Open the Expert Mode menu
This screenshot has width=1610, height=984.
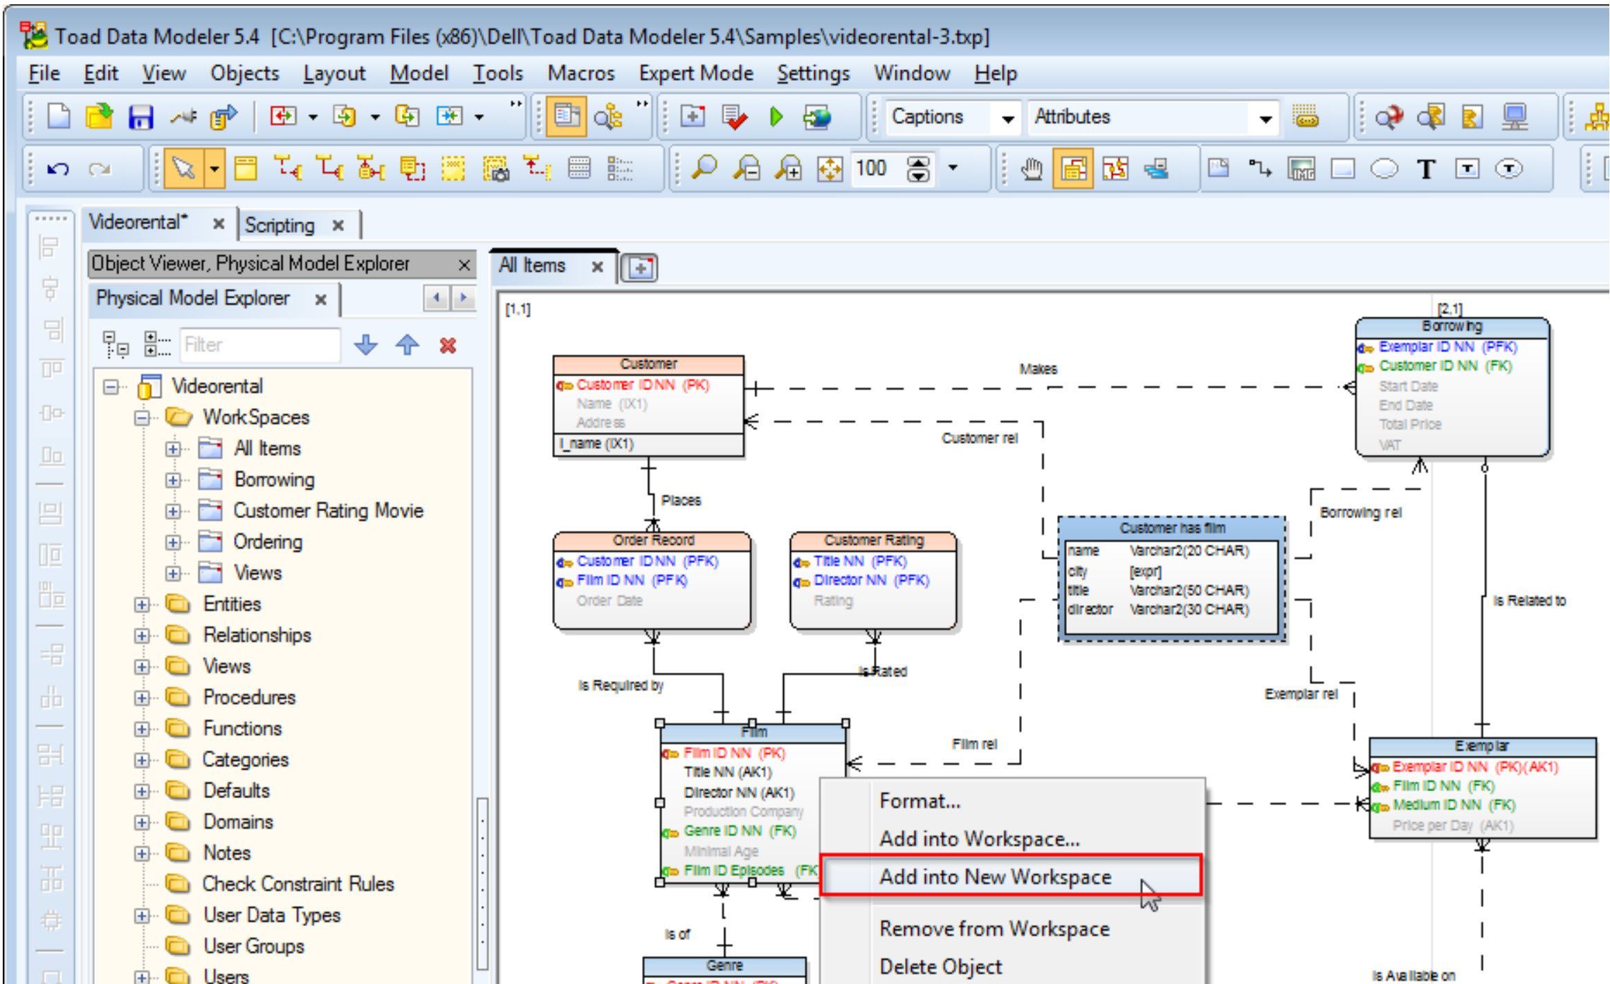pyautogui.click(x=695, y=73)
